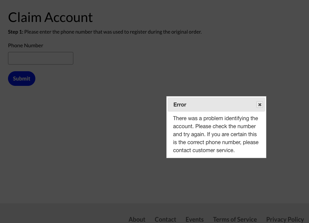Click the Phone Number input field

coord(41,58)
